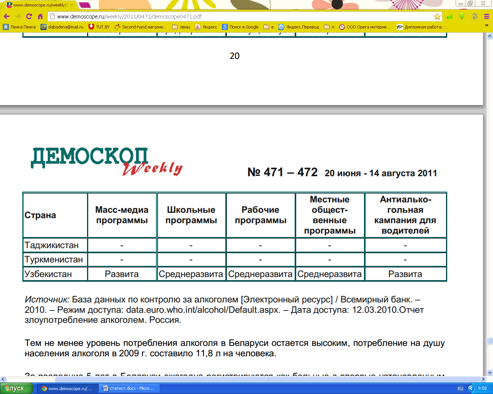The image size is (493, 394).
Task: Click 'Развита' in Узбекистан's Масс-медиа cell
Action: coord(122,274)
